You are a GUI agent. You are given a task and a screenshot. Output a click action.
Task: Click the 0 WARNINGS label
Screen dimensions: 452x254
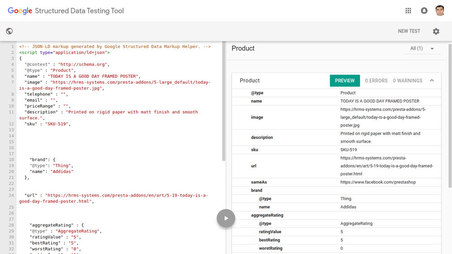tap(407, 81)
